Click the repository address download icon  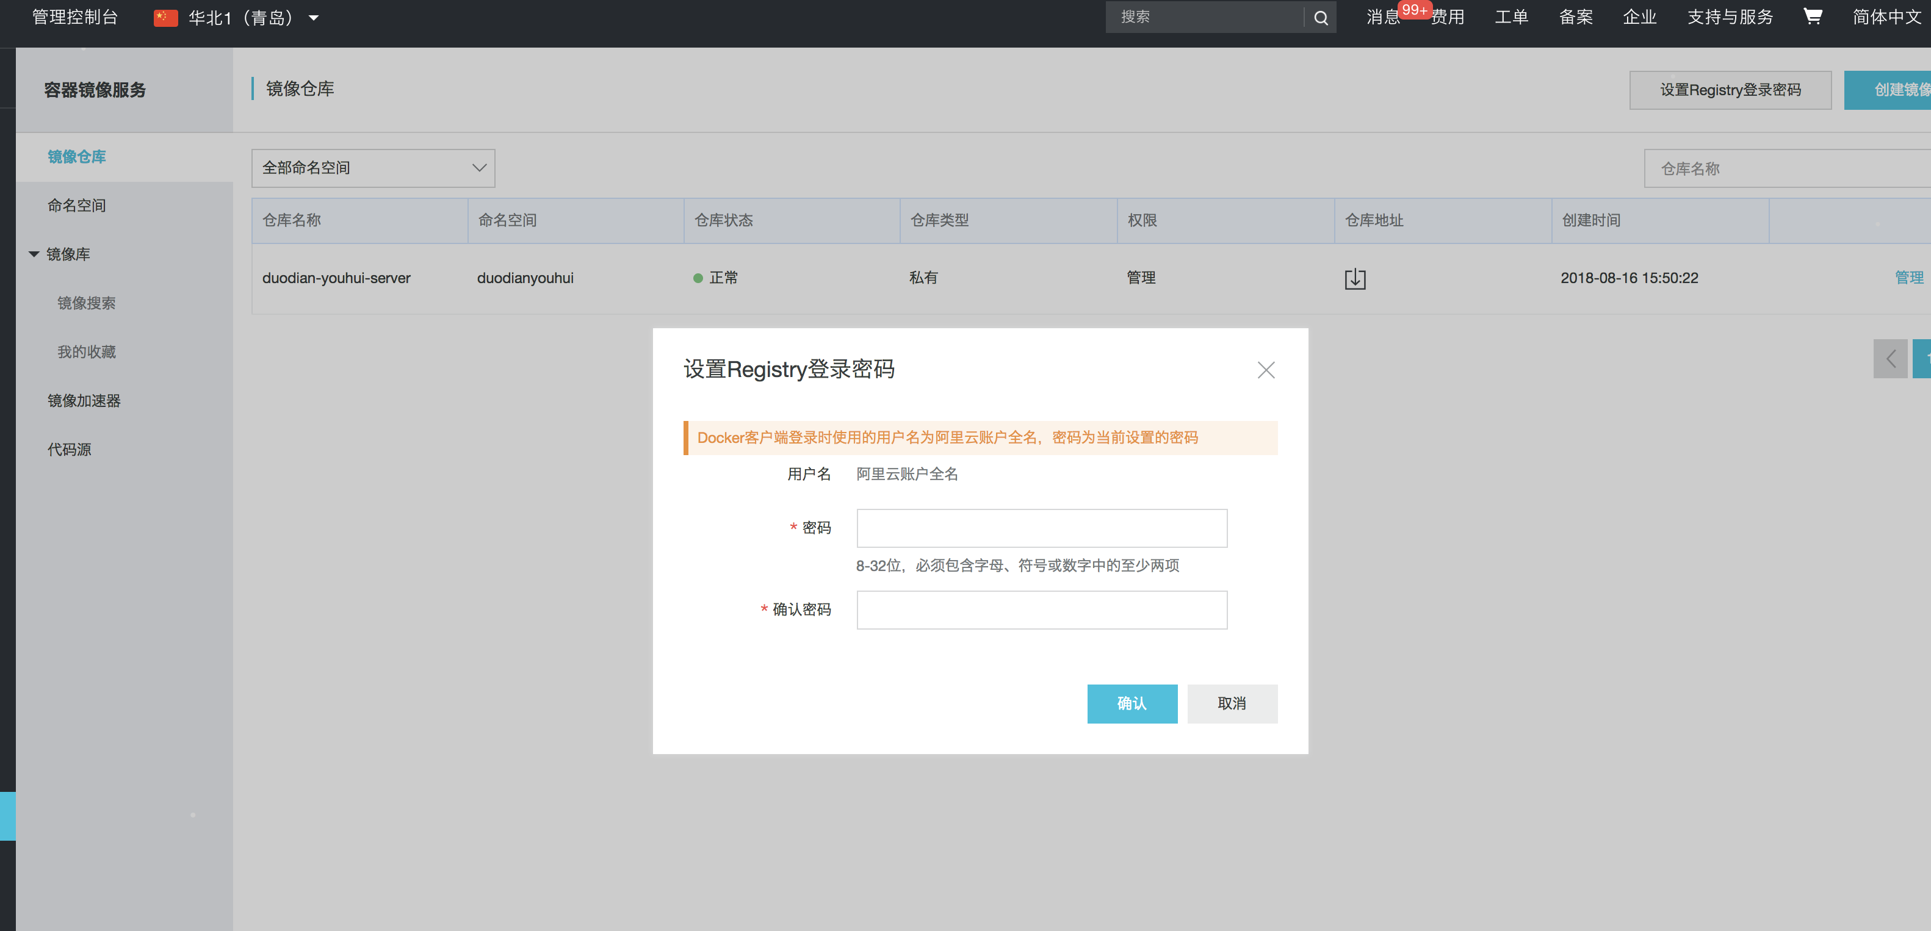click(1354, 279)
